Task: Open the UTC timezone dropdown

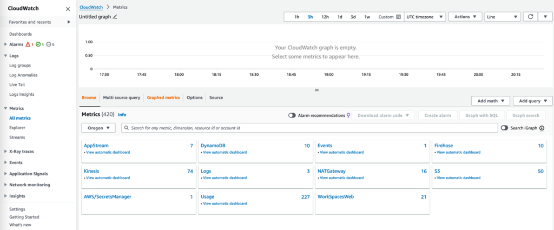Action: [425, 17]
